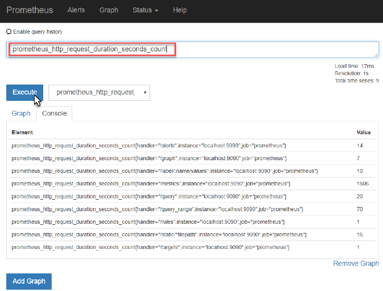
Task: Select the /alerts handler result row
Action: tap(192, 145)
